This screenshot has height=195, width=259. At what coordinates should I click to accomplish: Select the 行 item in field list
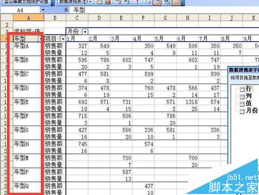point(248,89)
